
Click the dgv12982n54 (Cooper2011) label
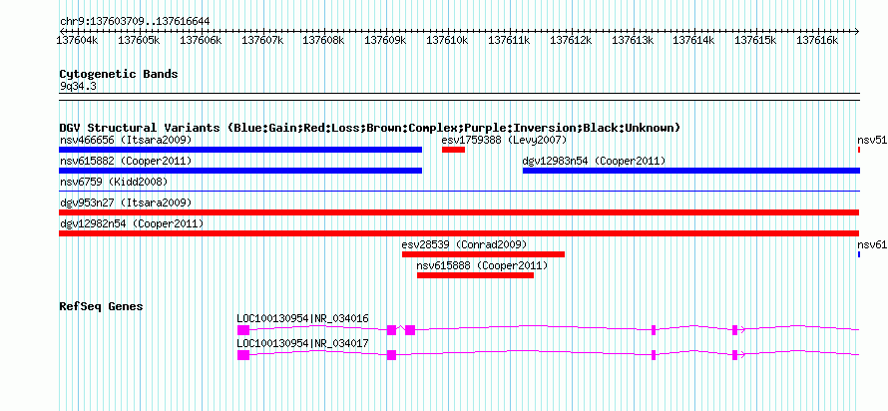[x=132, y=223]
